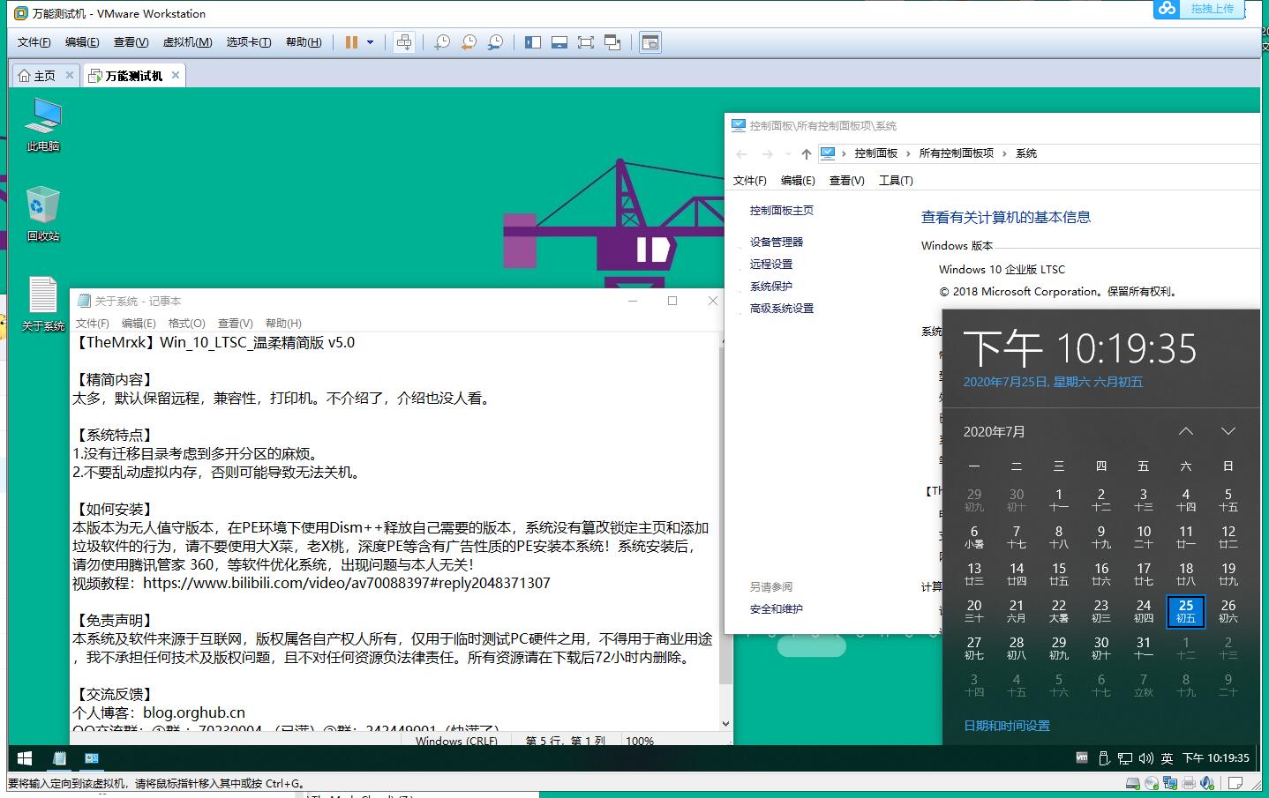Screen dimensions: 1269x798
Task: Enter full screen mode
Action: click(x=586, y=41)
